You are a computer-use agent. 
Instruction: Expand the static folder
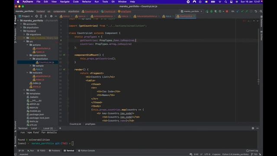click(24, 90)
